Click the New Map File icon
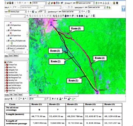 click(x=6, y=3)
